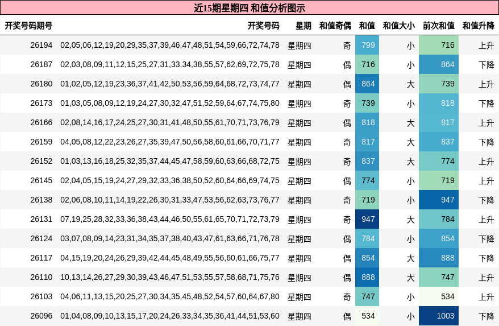Click the 奇 parity cell in row 26194
This screenshot has height=326, width=499.
(x=347, y=46)
